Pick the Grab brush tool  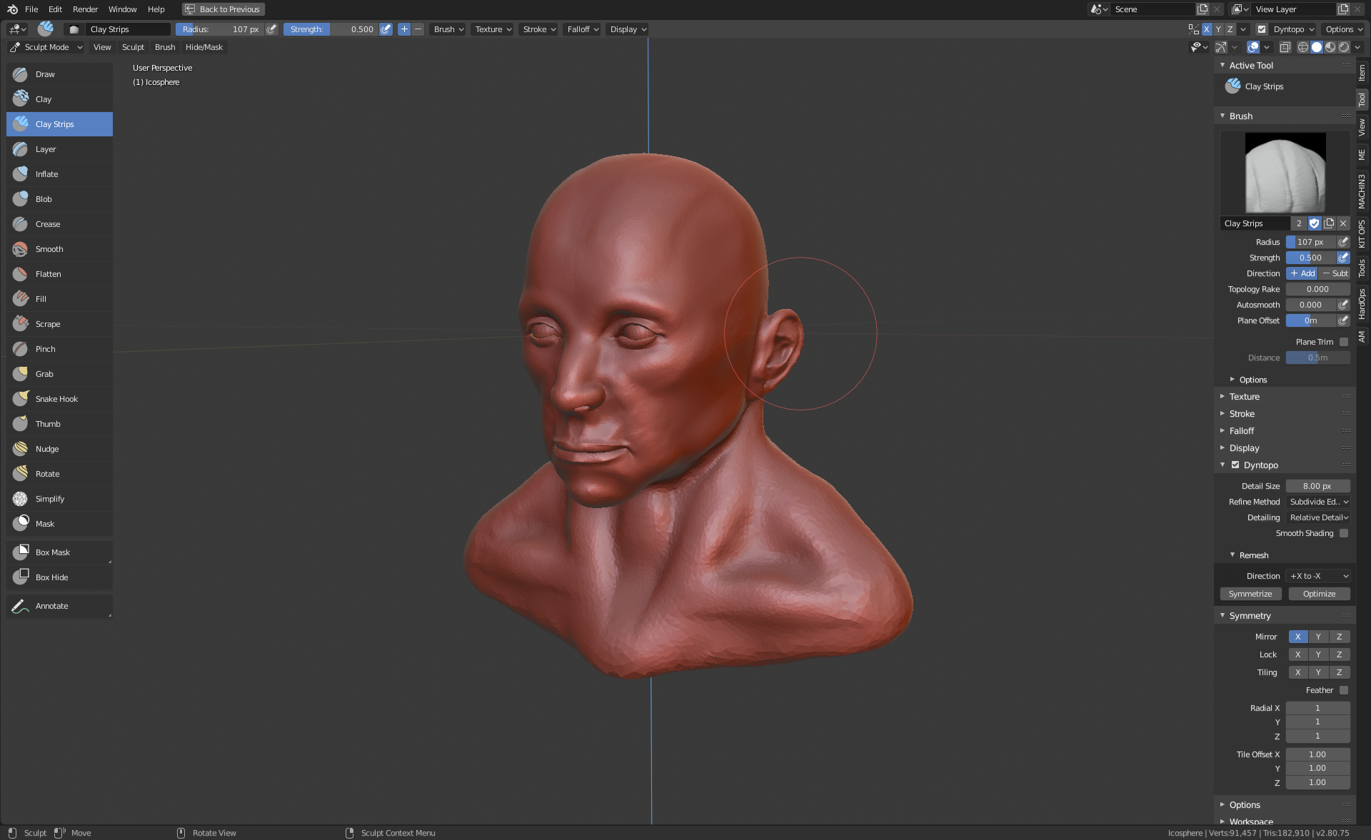click(44, 374)
